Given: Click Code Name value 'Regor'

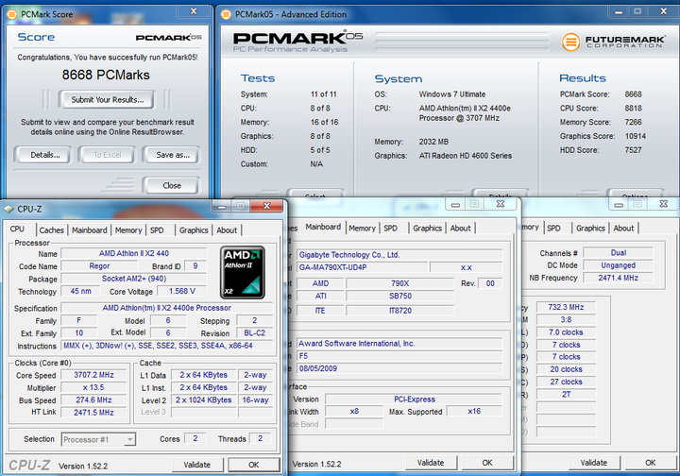Looking at the screenshot, I should pyautogui.click(x=99, y=265).
